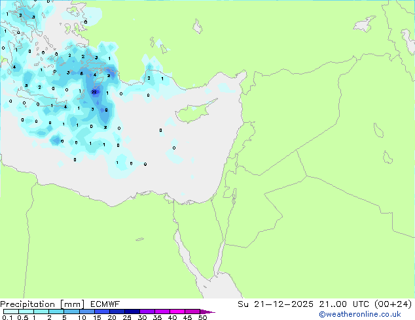415x320 pixels.
Task: Select the 35–40 mm legend color swatch
Action: (162, 312)
